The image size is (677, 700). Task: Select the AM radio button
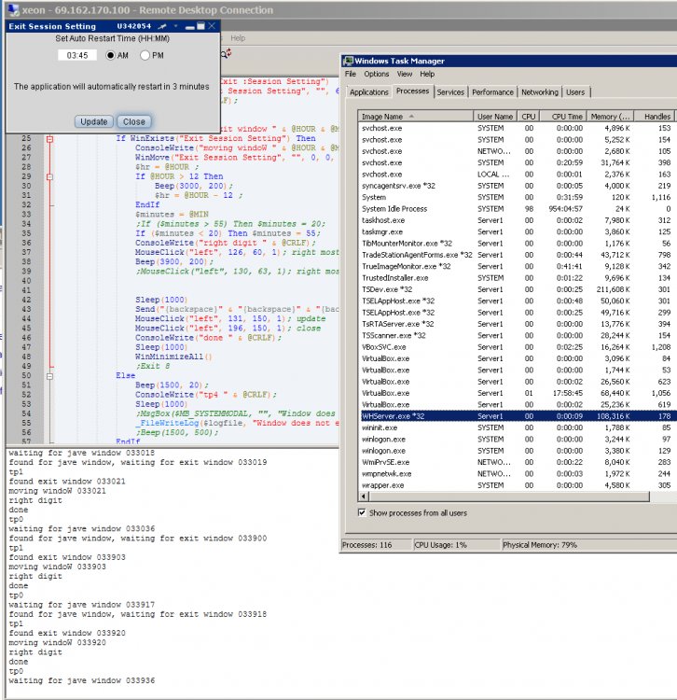pyautogui.click(x=110, y=55)
